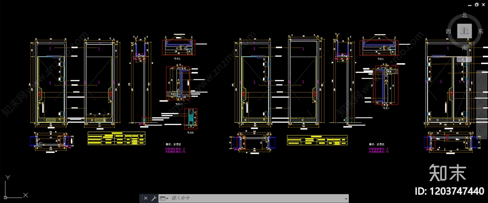This screenshot has height=203, width=488.
Task: Select the Zoom Extents tool
Action: point(481,103)
